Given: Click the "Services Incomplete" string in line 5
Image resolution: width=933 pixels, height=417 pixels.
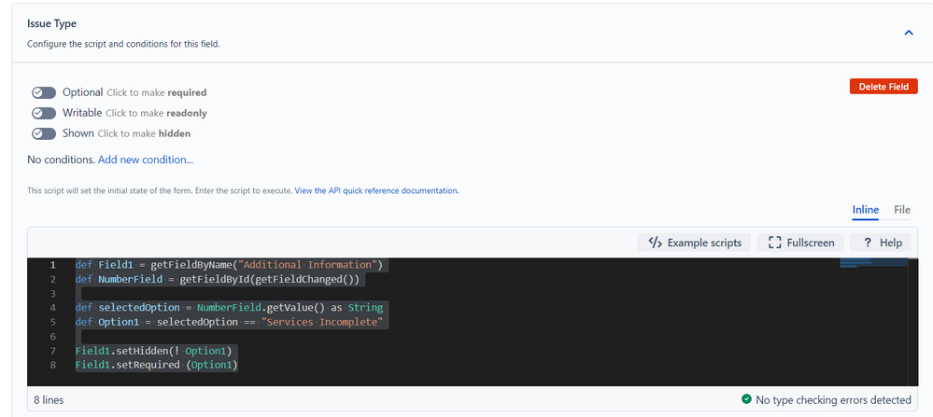Looking at the screenshot, I should click(x=324, y=322).
